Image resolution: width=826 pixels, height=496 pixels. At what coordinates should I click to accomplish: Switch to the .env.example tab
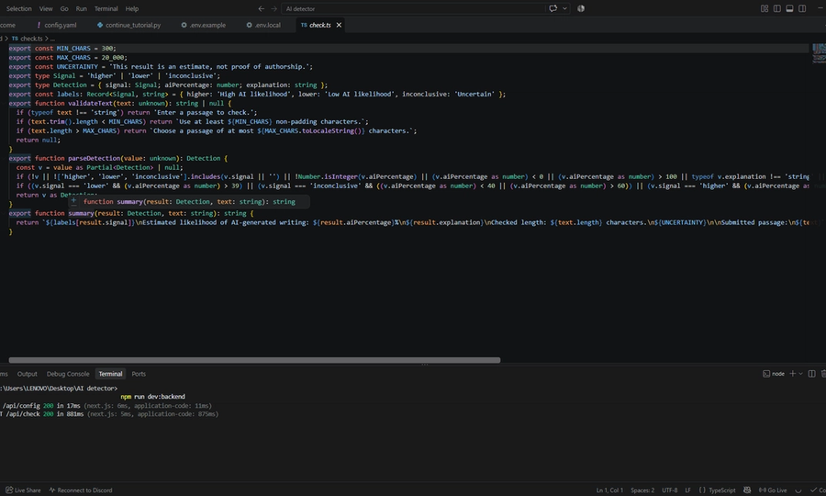click(204, 25)
